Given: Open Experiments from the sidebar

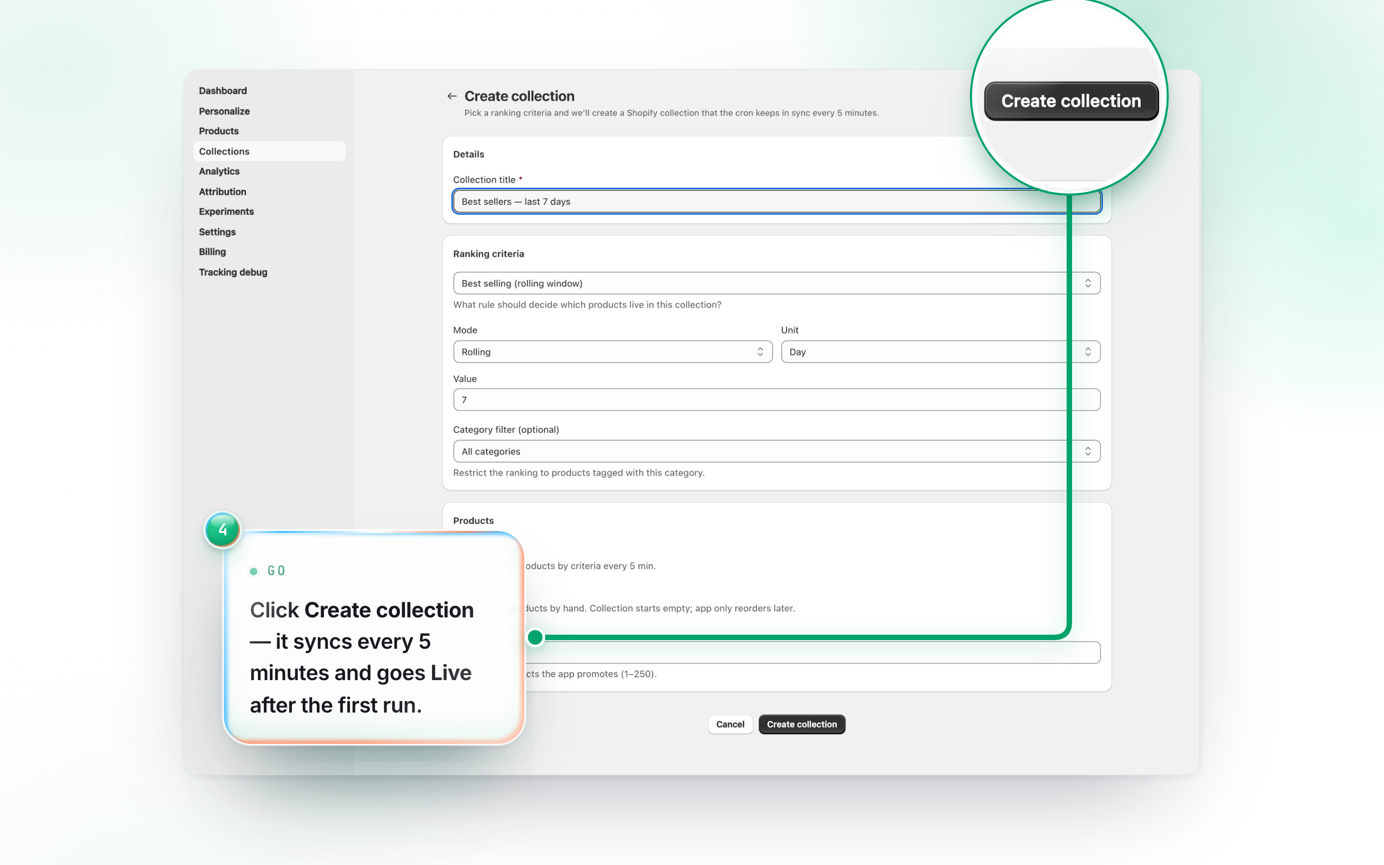Looking at the screenshot, I should [x=227, y=212].
